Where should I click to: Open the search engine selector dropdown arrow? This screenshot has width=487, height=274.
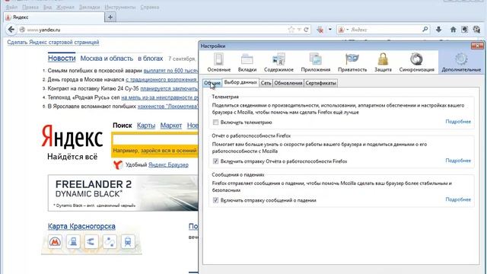347,30
